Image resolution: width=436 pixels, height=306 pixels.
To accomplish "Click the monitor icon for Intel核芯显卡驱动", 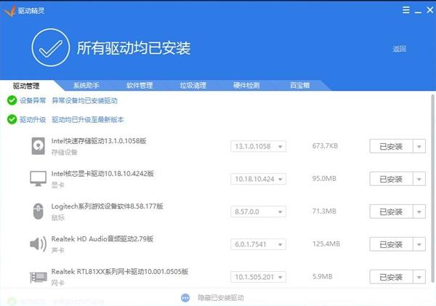I will [38, 178].
